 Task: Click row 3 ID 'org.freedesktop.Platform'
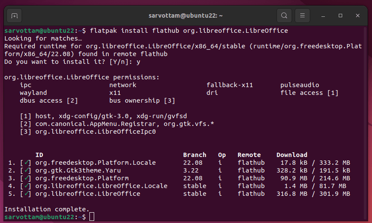82,178
